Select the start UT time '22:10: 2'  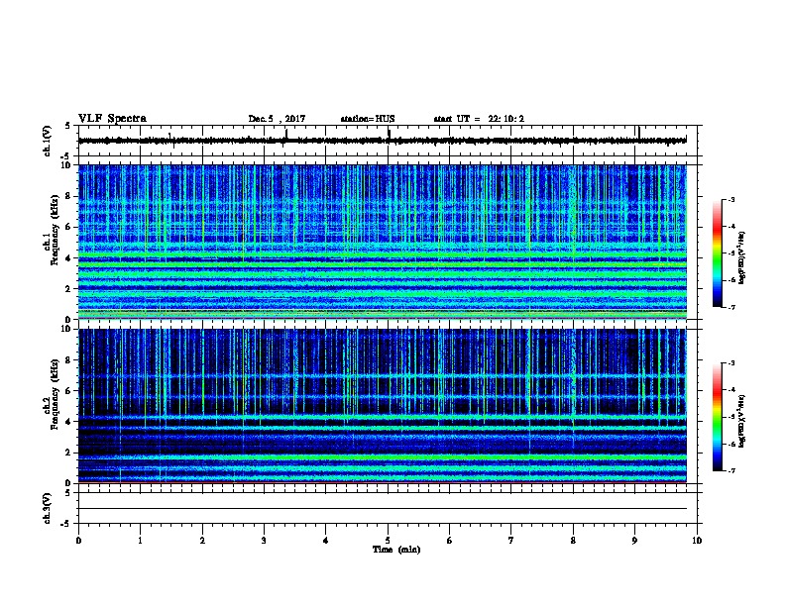coord(506,119)
